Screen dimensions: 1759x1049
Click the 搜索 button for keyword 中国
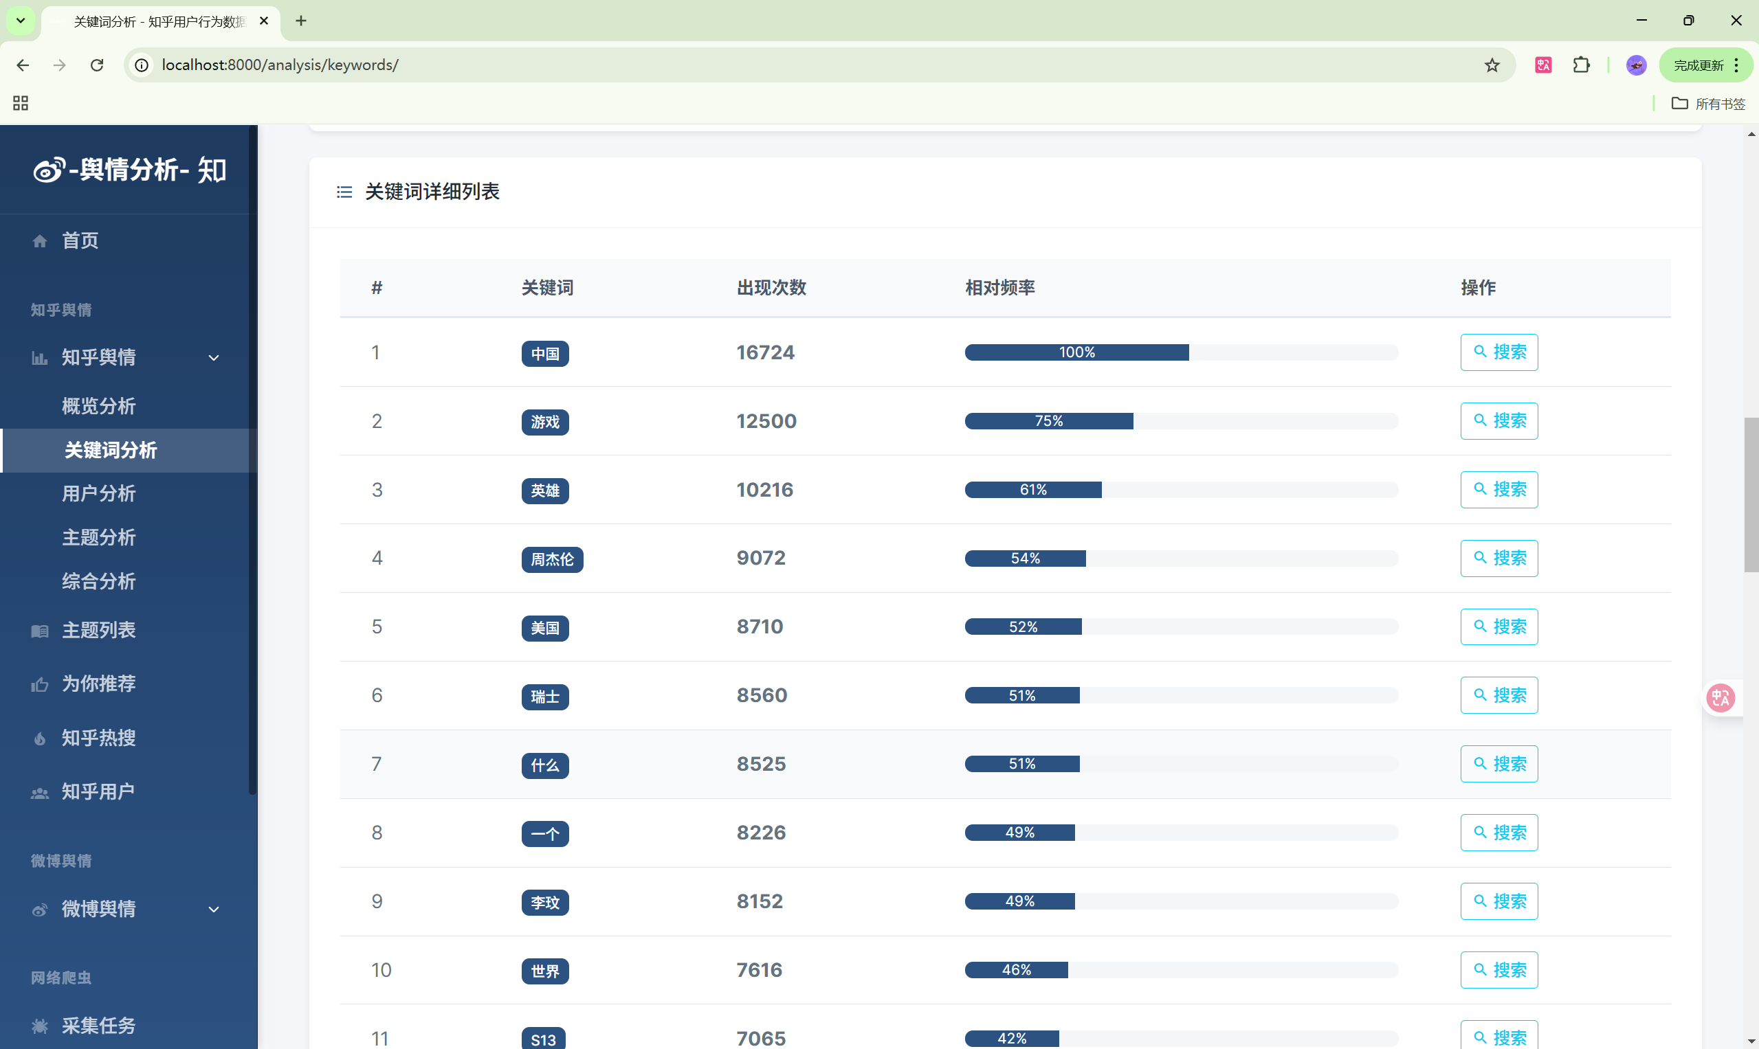[1498, 352]
